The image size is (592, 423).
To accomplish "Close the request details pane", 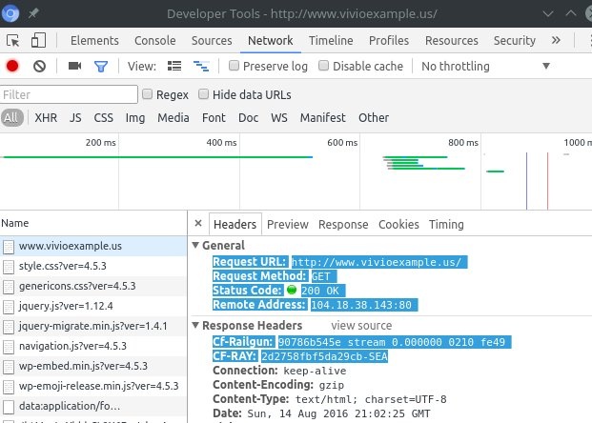I will tap(198, 223).
